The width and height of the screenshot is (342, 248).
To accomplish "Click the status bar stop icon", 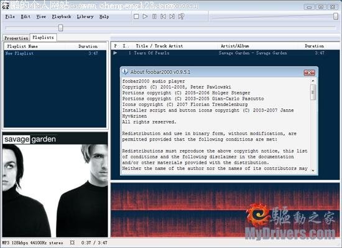I will pyautogui.click(x=72, y=242).
